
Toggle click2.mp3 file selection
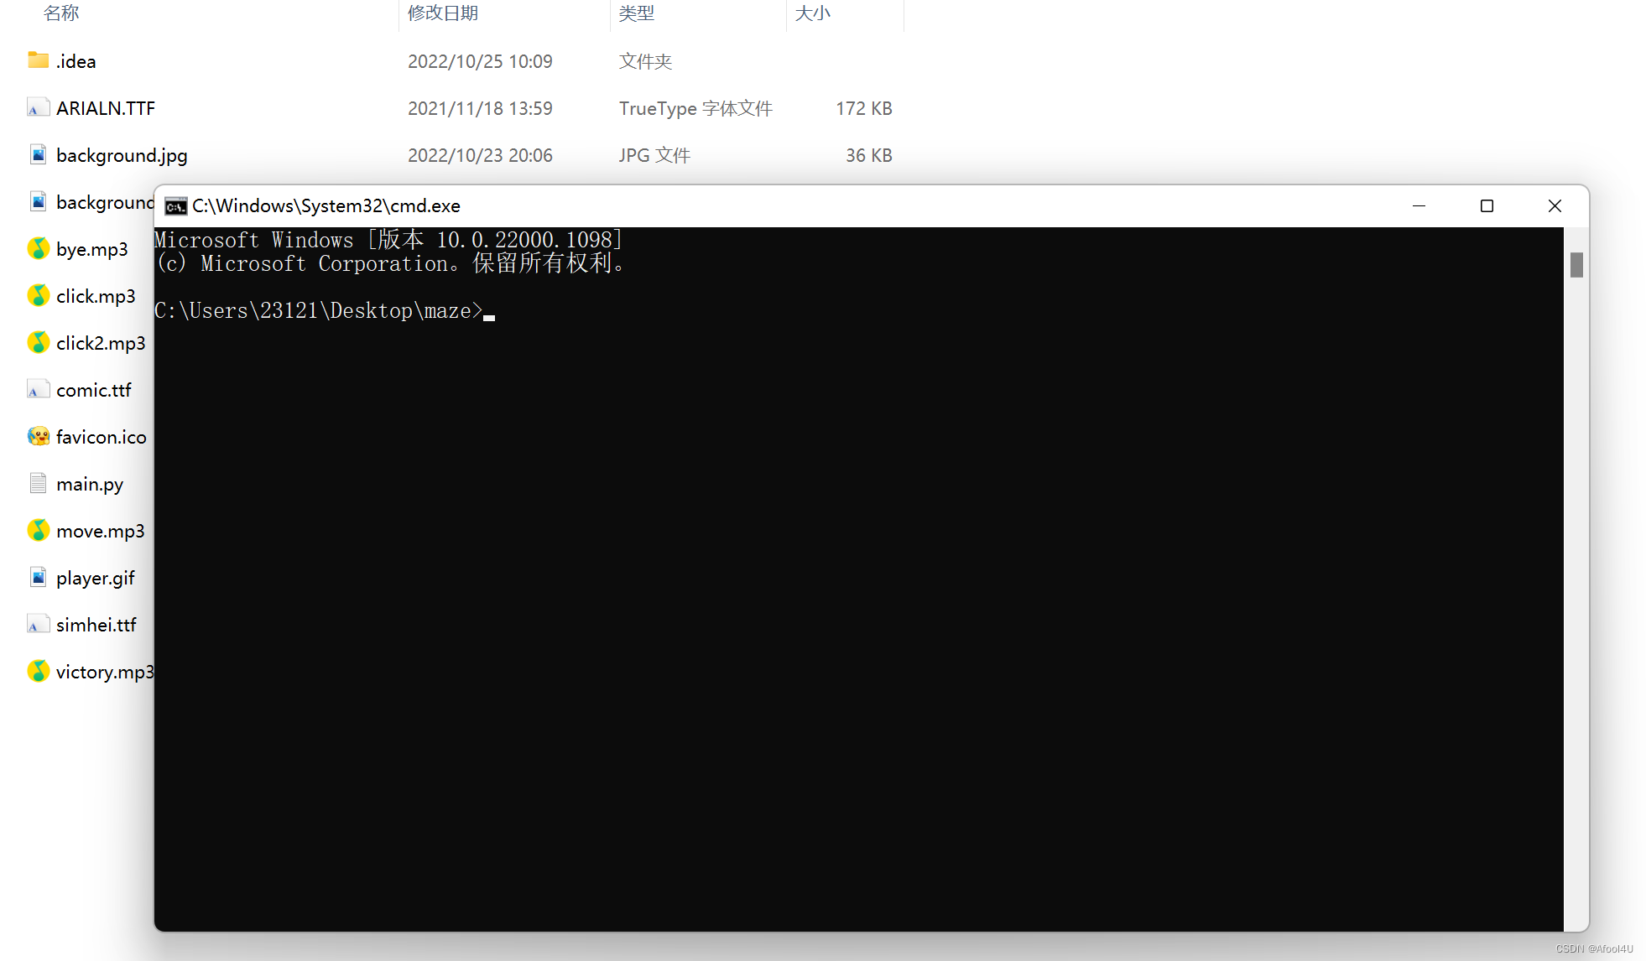click(x=102, y=342)
